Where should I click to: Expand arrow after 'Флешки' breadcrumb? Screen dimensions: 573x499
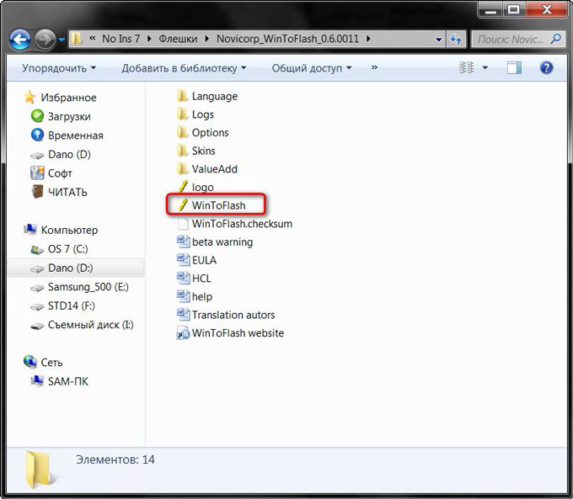coord(206,39)
